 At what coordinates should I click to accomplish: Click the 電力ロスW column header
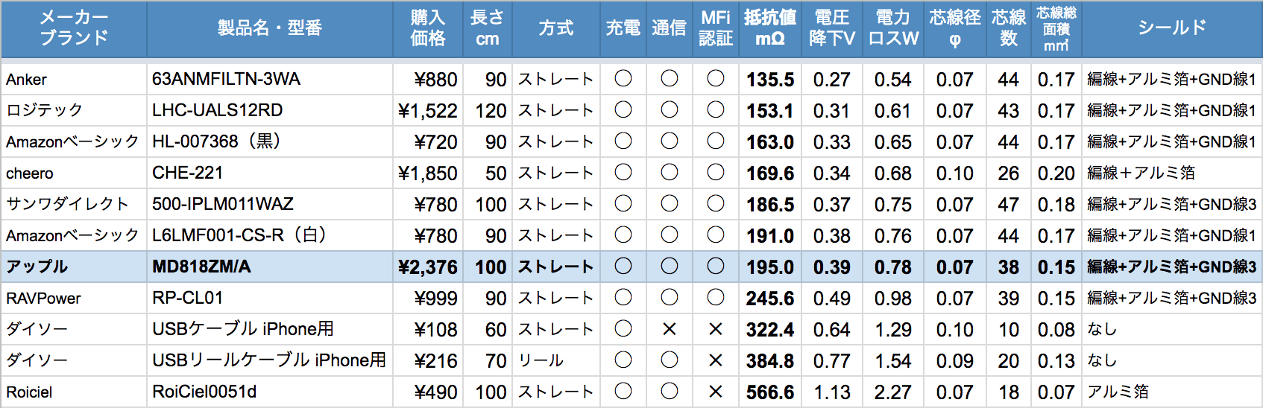click(893, 28)
